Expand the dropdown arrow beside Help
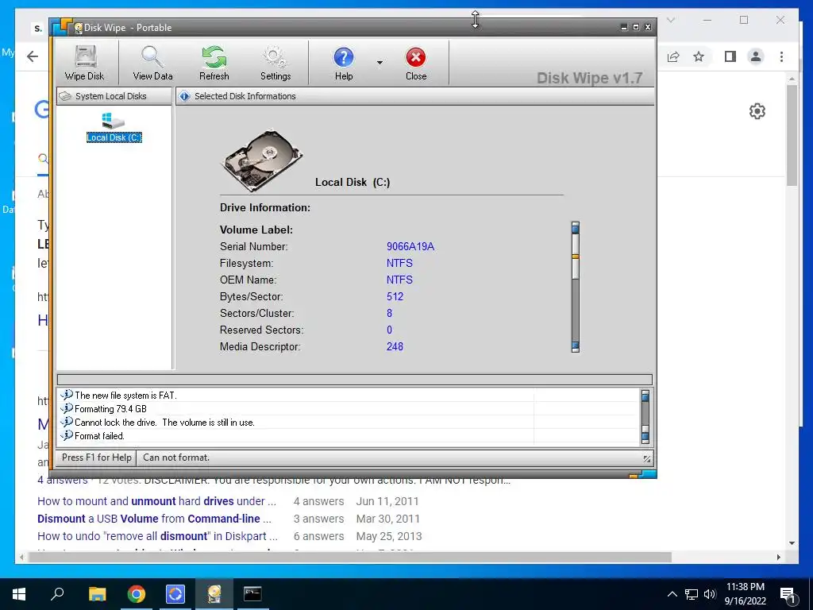813x610 pixels. click(x=380, y=63)
